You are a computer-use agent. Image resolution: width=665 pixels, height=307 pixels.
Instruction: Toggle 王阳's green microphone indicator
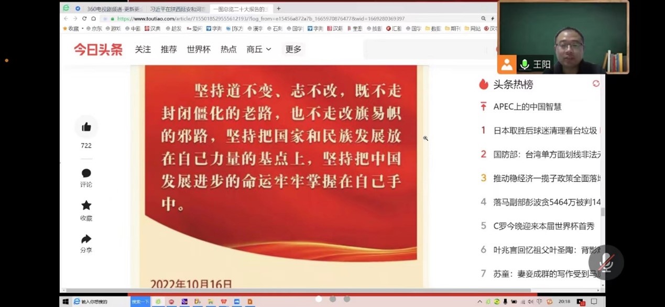pos(524,64)
